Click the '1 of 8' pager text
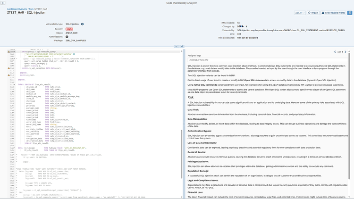Screen dimensions: 354x199 pos(340,52)
